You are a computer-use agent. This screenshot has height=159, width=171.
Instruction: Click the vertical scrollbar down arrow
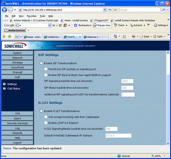(168, 143)
